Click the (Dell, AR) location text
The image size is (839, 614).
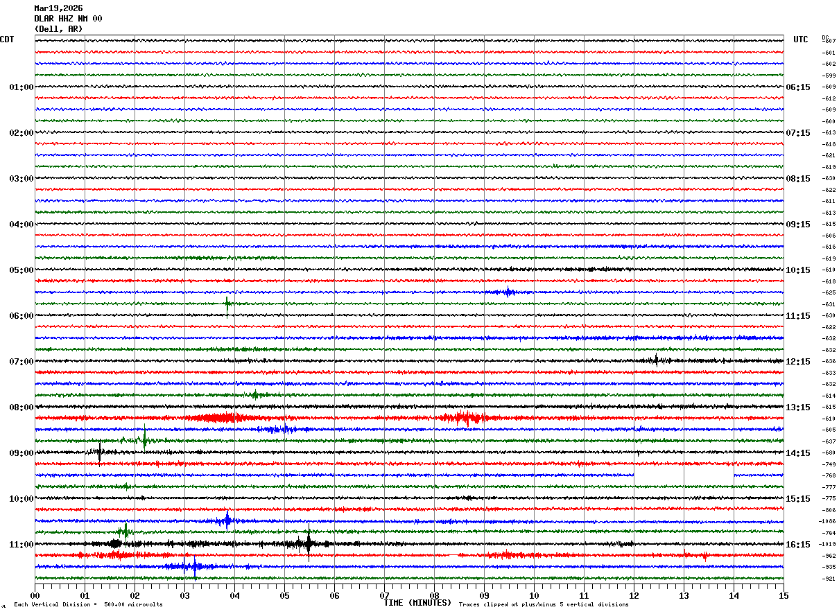click(x=58, y=29)
